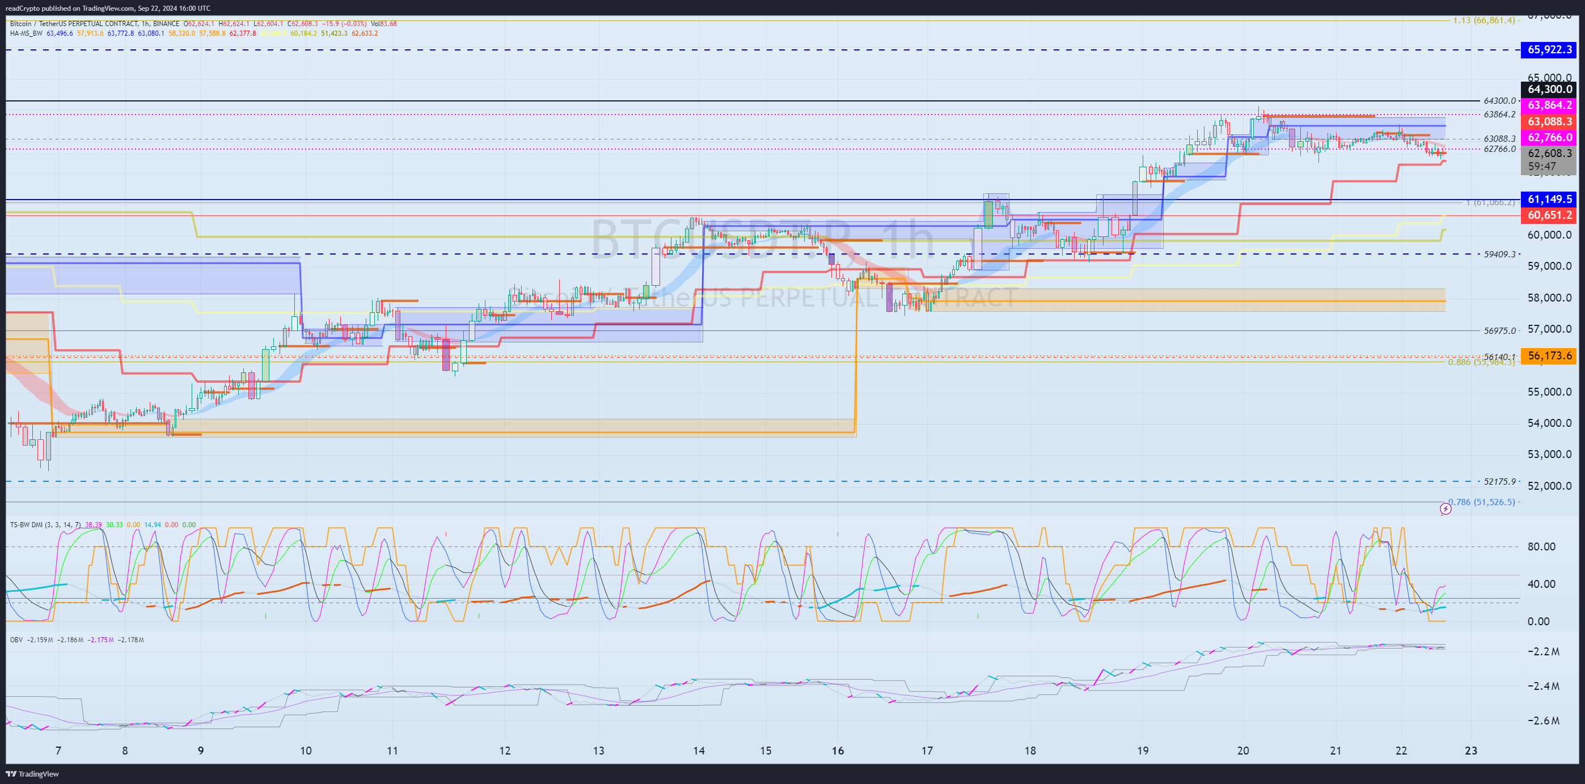Click the italic 56975.0 line label
The width and height of the screenshot is (1585, 784).
(x=1499, y=331)
